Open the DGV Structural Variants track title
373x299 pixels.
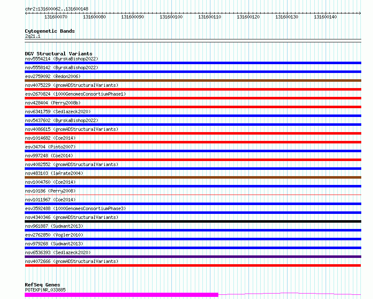tap(59, 54)
